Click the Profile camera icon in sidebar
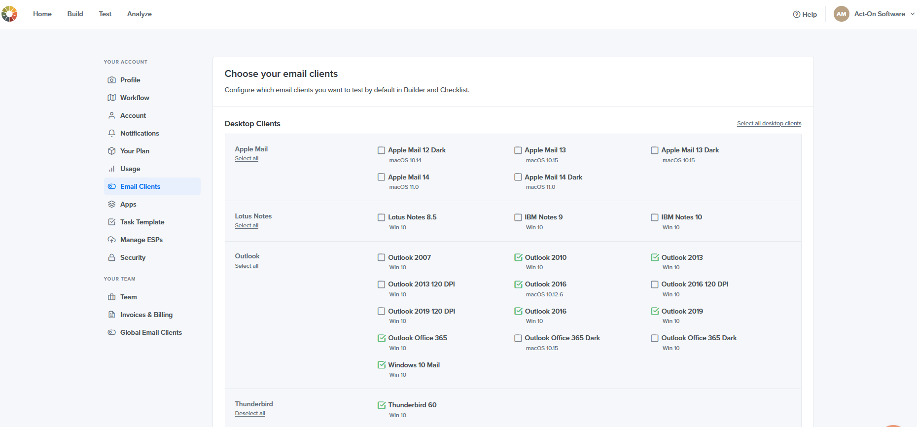Viewport: 917px width, 427px height. pyautogui.click(x=112, y=80)
